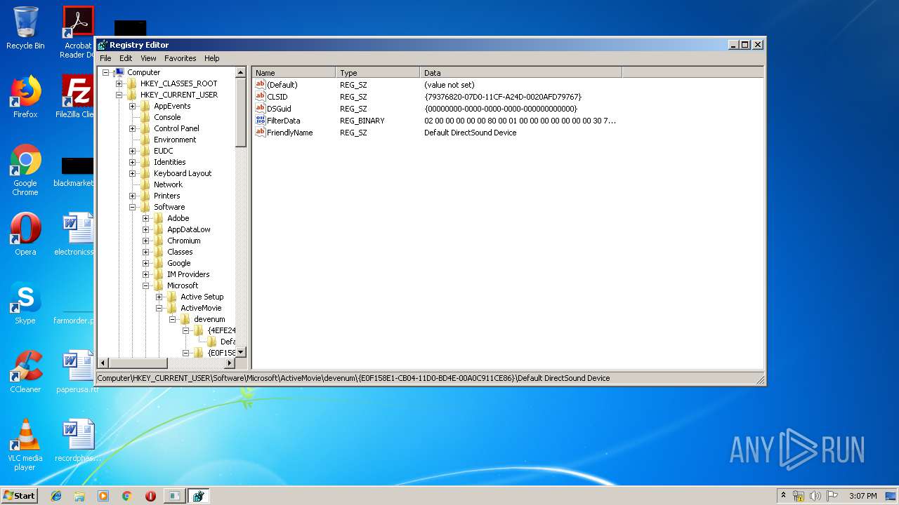Select the (Default) value icon
Image resolution: width=899 pixels, height=505 pixels.
pyautogui.click(x=261, y=85)
